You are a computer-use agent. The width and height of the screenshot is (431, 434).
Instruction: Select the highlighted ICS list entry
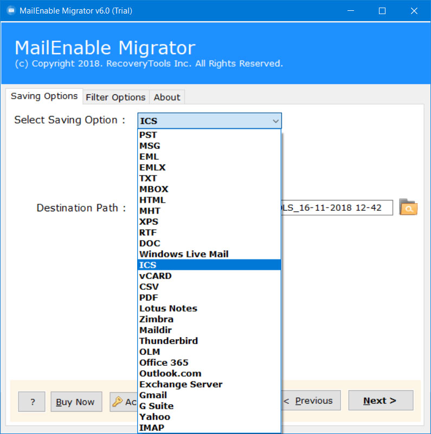click(209, 265)
